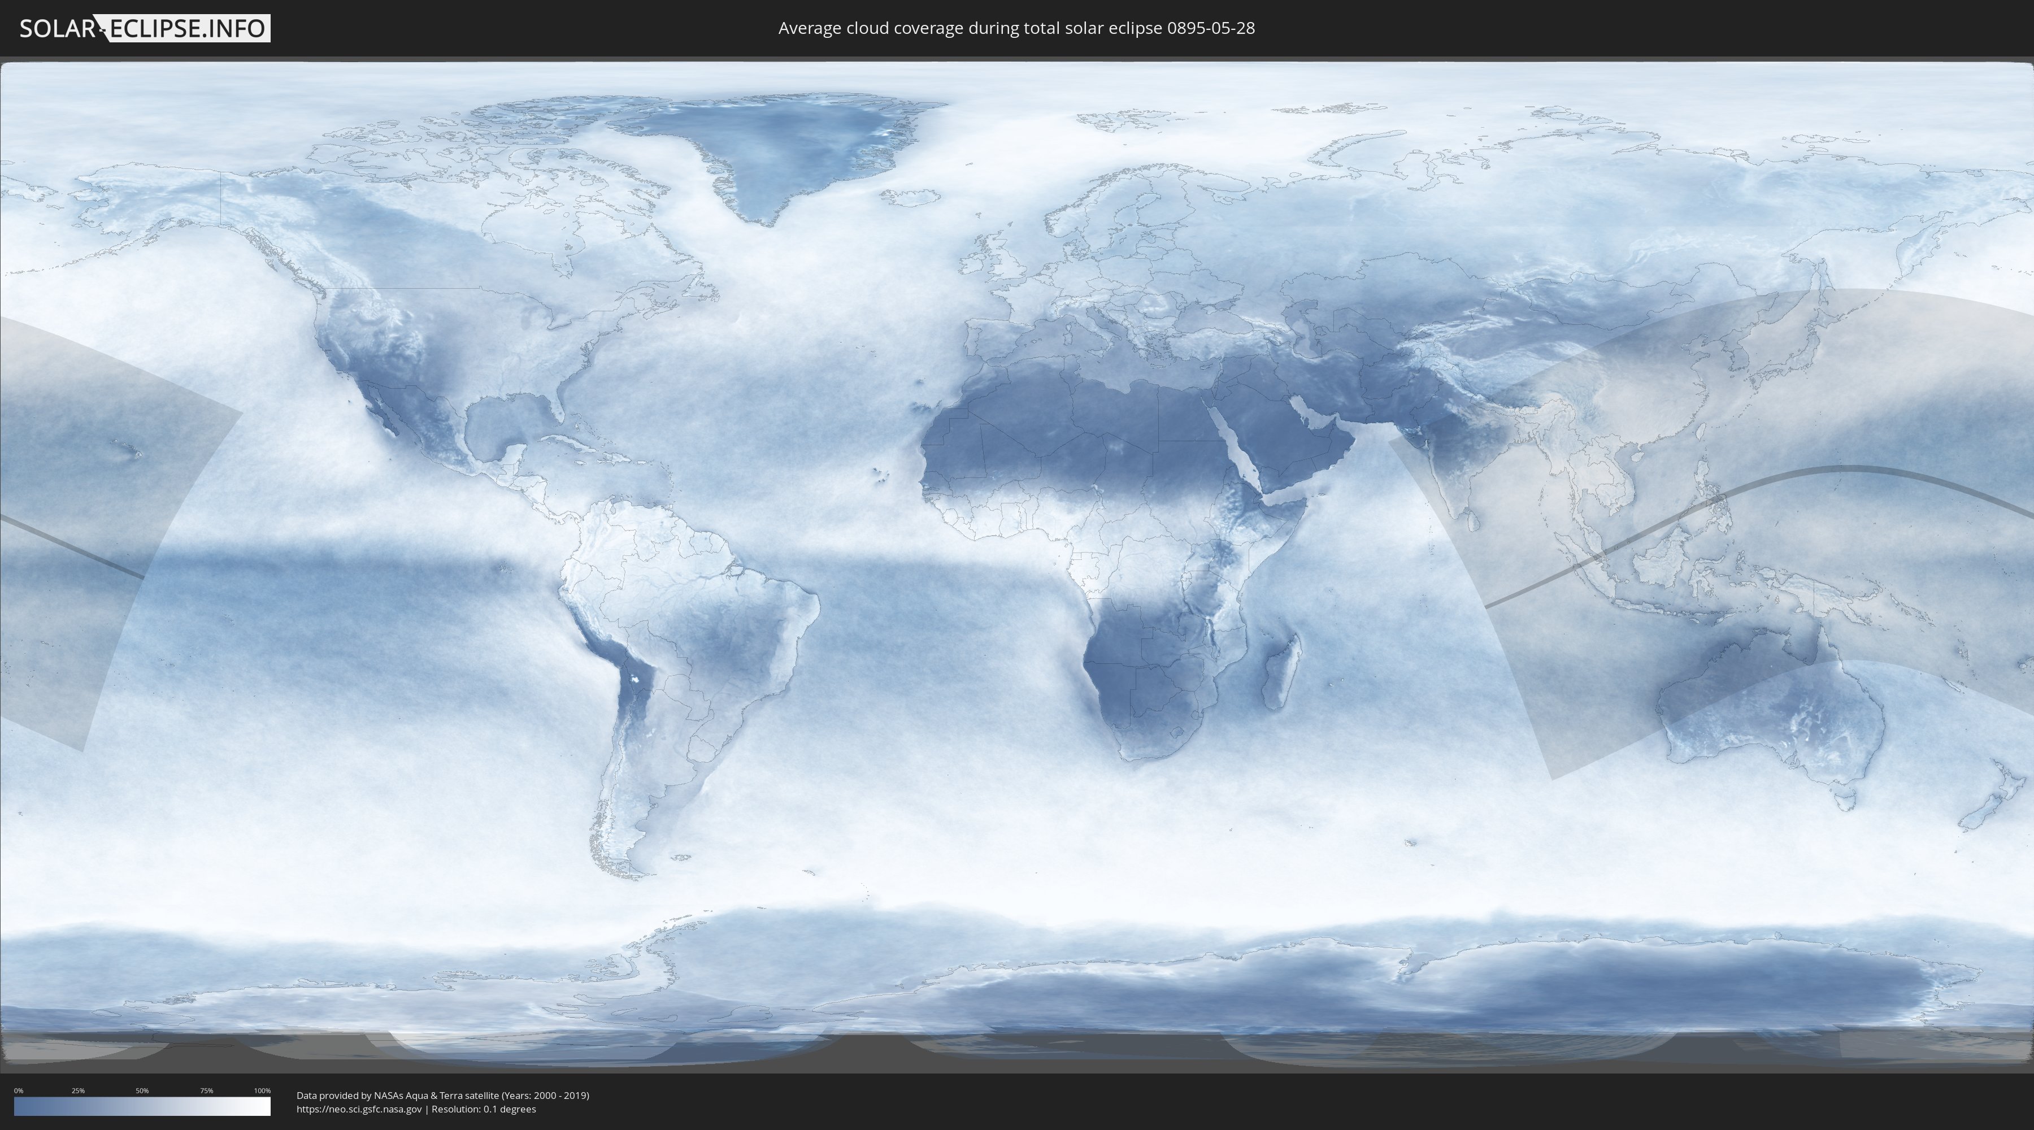This screenshot has width=2034, height=1130.
Task: Click the 50% legend label
Action: pyautogui.click(x=142, y=1090)
